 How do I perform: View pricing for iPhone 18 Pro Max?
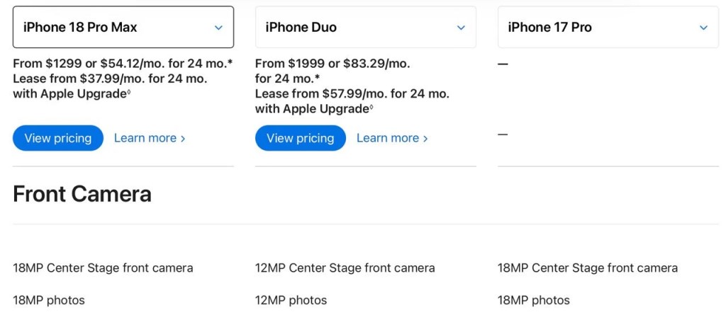point(58,138)
